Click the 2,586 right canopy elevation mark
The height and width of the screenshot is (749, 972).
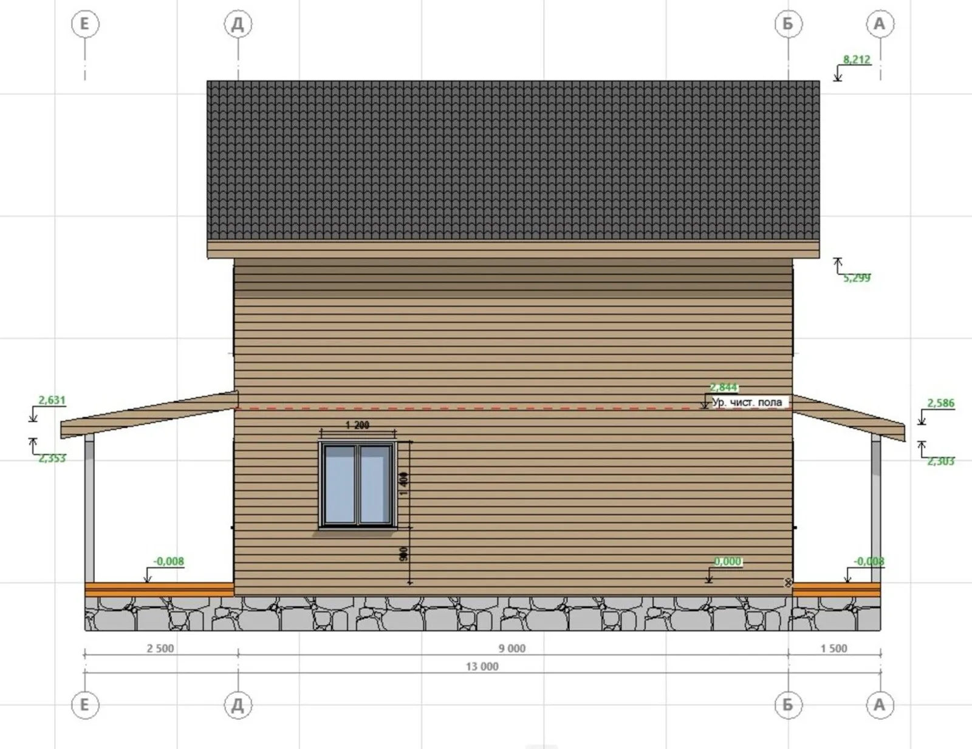tap(940, 403)
